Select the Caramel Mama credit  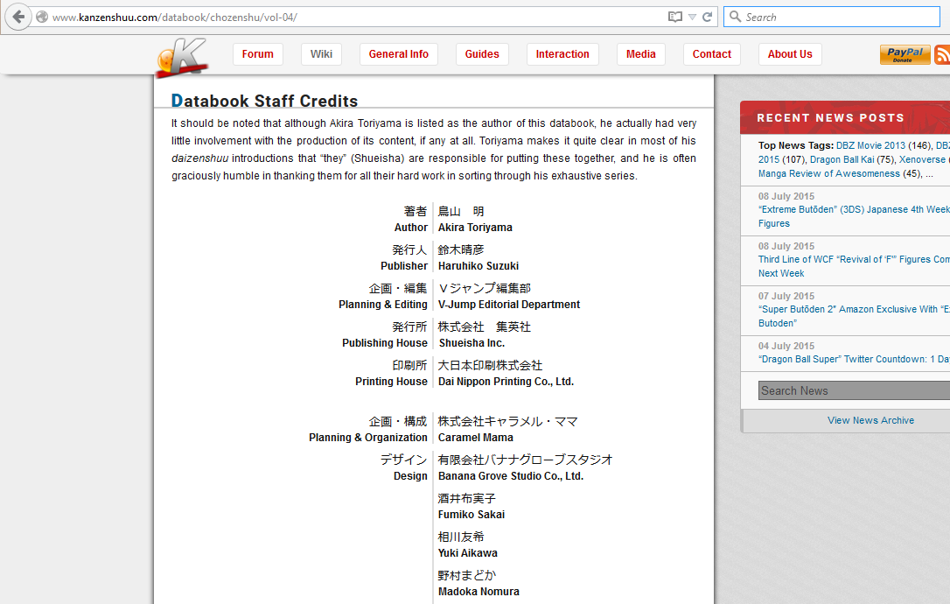pos(476,437)
